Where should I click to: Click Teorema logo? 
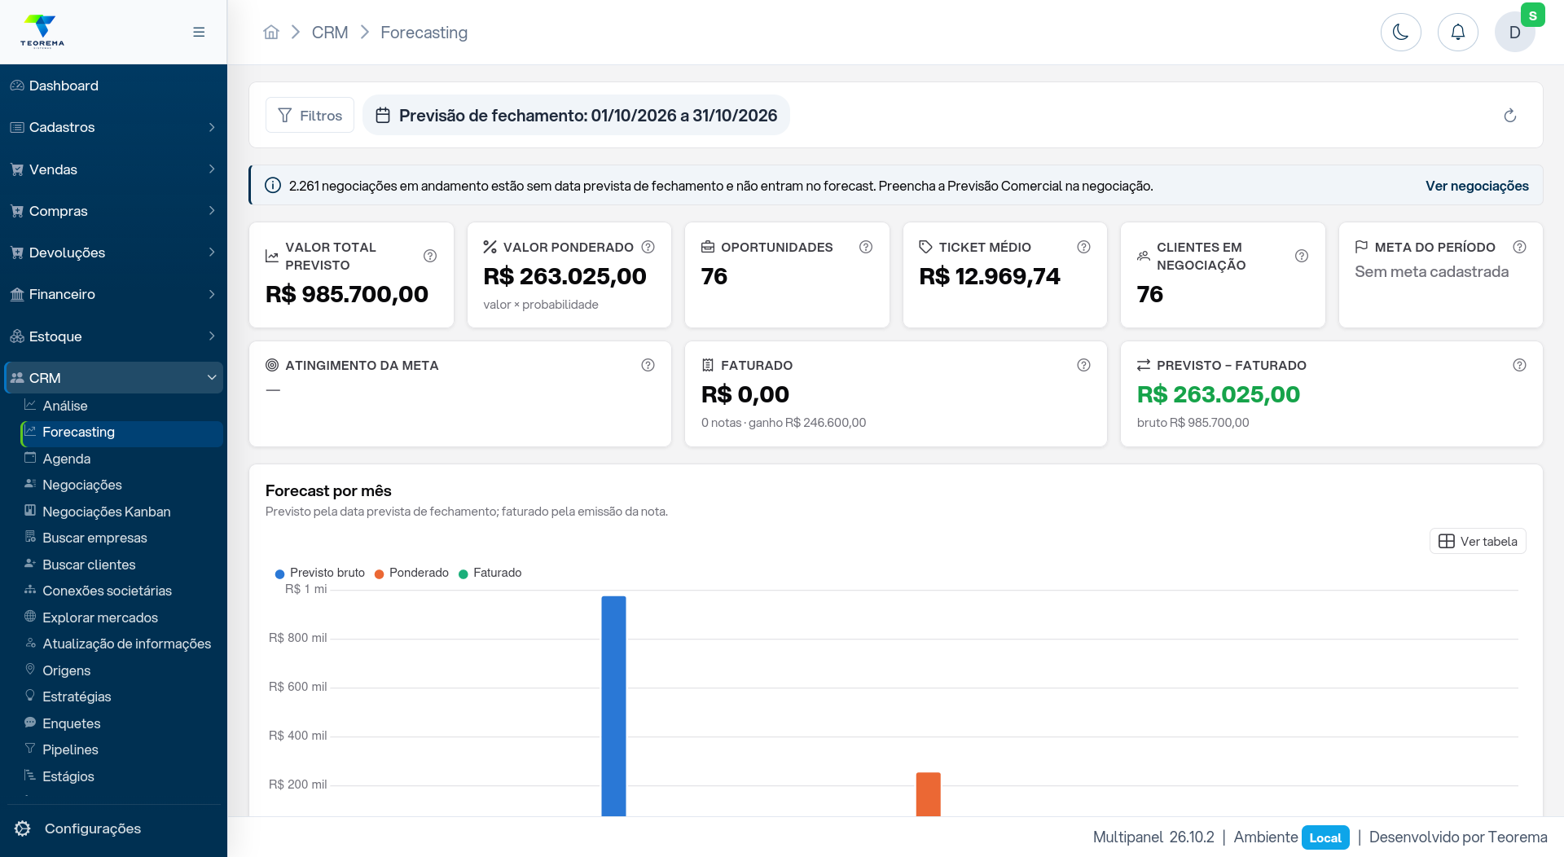coord(42,32)
